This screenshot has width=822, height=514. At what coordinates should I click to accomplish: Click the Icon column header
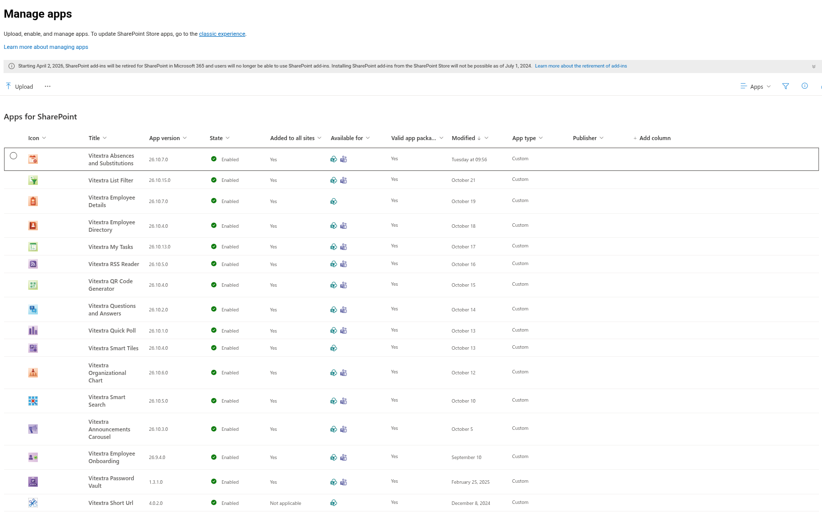coord(37,138)
